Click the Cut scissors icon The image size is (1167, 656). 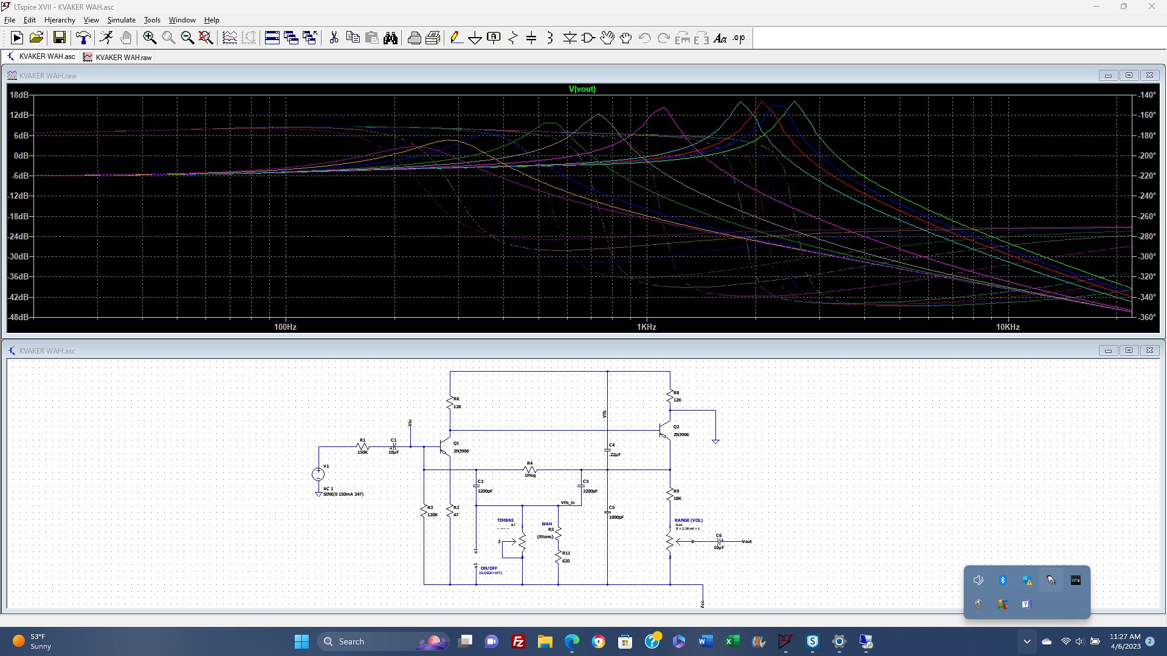click(334, 38)
